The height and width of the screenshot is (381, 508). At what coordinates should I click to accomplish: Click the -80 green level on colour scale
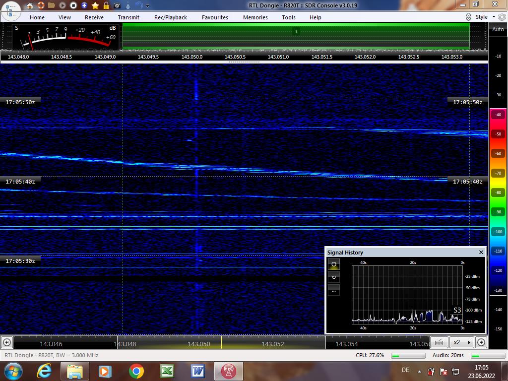(x=498, y=192)
